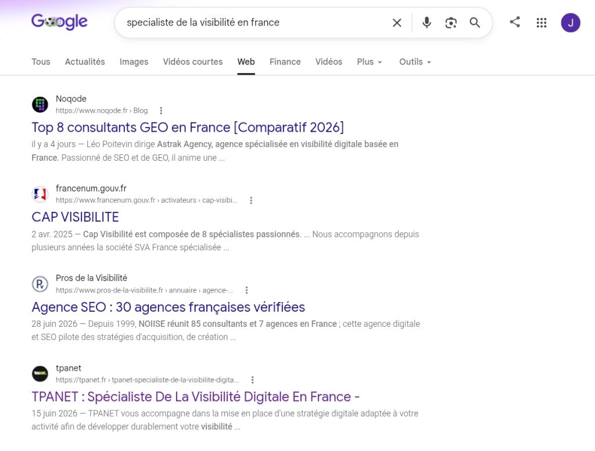The height and width of the screenshot is (451, 595).
Task: Select the Web tab
Action: [246, 62]
